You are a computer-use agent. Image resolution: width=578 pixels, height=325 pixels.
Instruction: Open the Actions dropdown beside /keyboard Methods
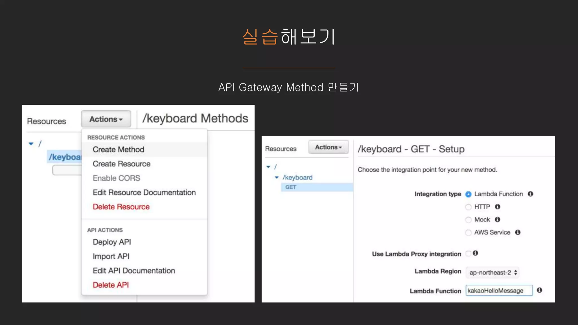click(x=106, y=119)
